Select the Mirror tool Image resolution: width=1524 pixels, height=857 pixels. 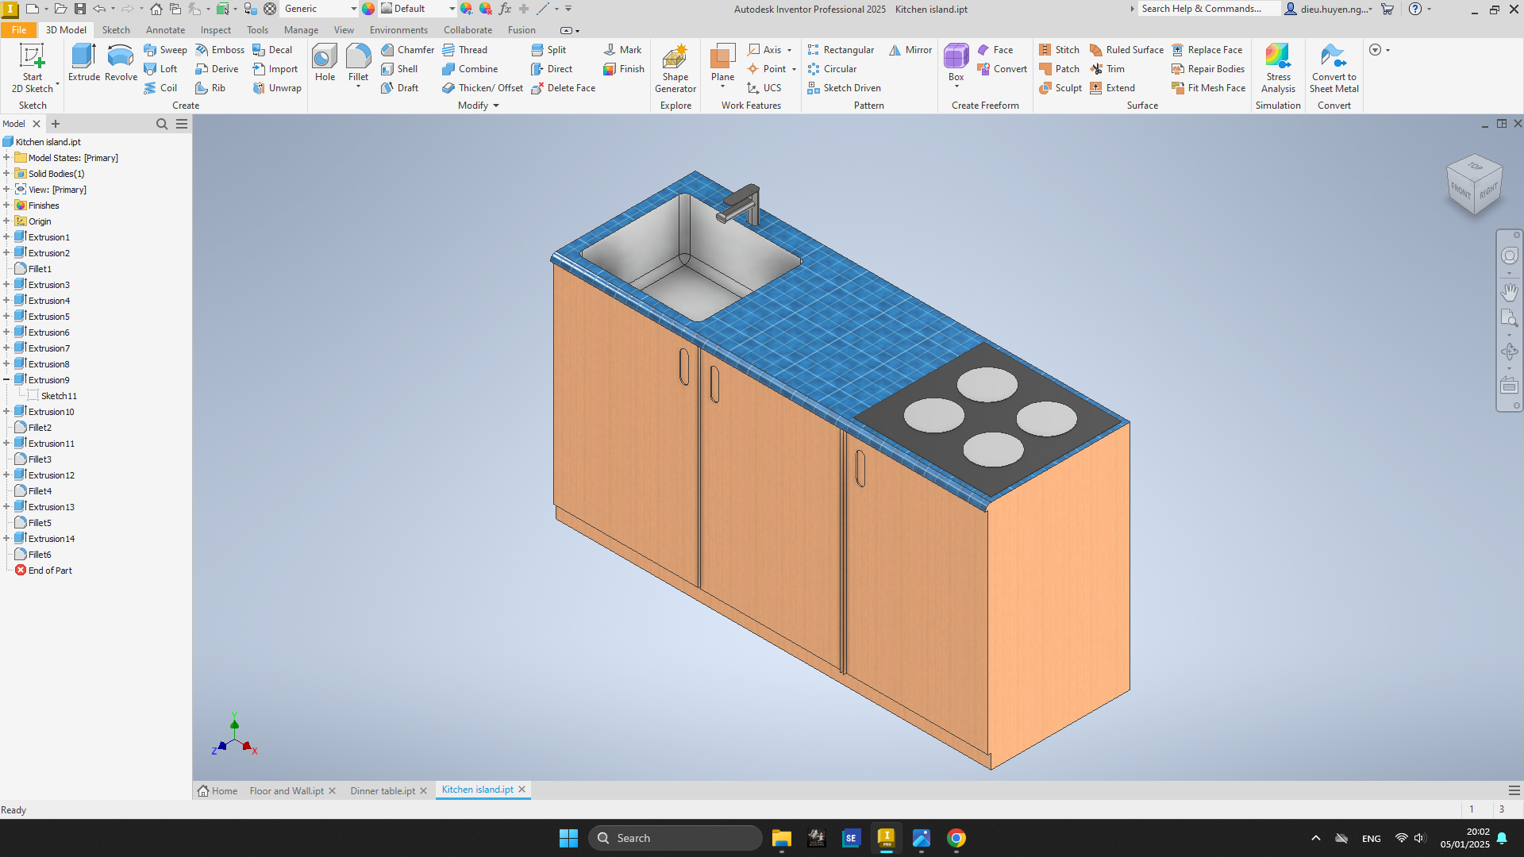(x=910, y=50)
